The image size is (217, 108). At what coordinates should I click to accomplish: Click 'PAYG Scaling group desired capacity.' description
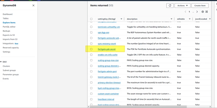[143, 66]
